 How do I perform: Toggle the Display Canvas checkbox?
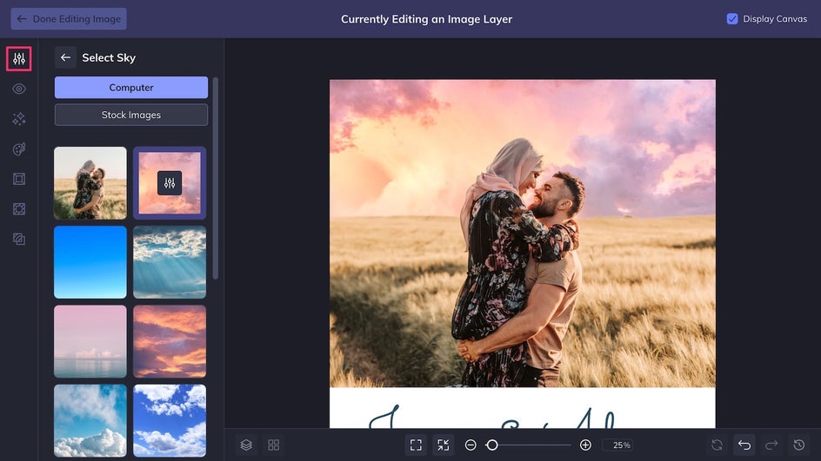point(732,19)
